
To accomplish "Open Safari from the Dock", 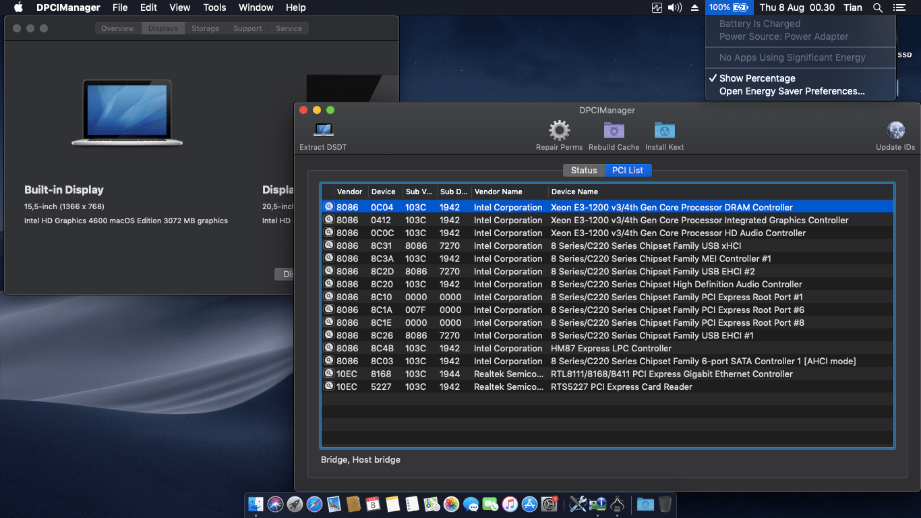I will click(314, 504).
